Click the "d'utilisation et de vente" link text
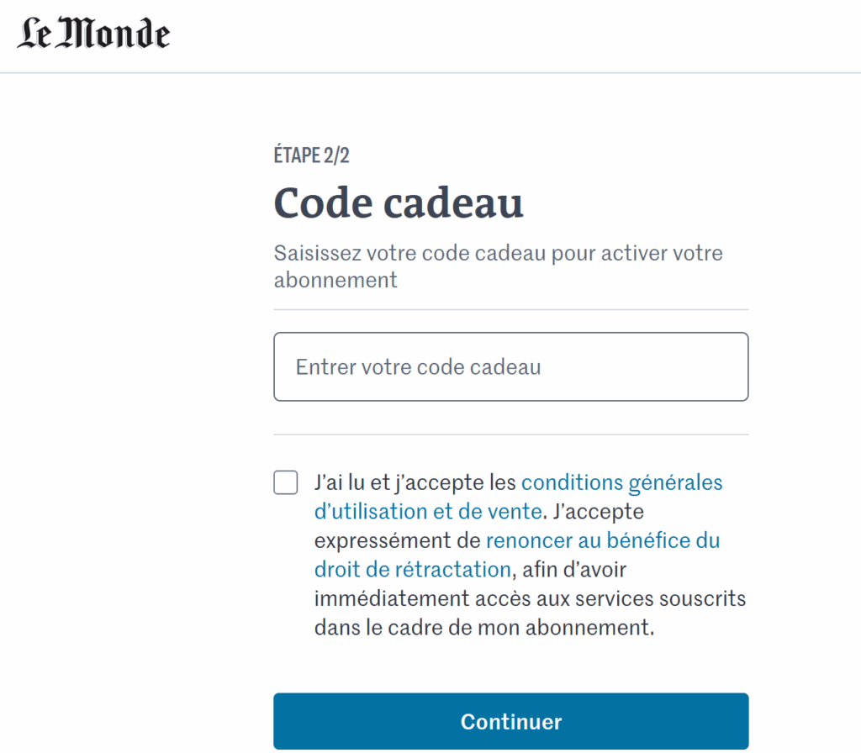The height and width of the screenshot is (753, 861). 428,512
